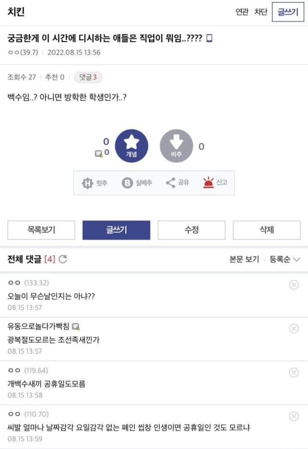Open the 댓글 3 comment count badge
The height and width of the screenshot is (449, 308).
point(88,77)
